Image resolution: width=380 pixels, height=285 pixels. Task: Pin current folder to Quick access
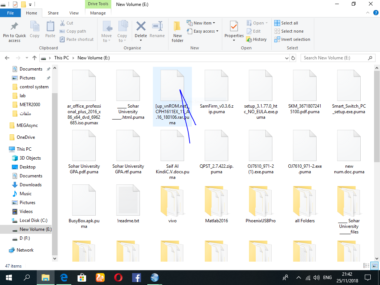pyautogui.click(x=14, y=31)
